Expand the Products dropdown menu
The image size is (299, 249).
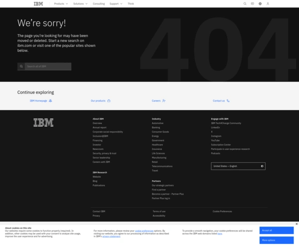61,3
